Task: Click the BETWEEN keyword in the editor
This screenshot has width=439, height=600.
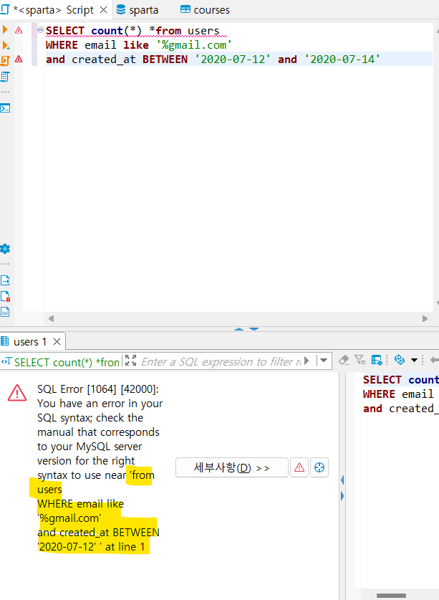Action: point(165,59)
